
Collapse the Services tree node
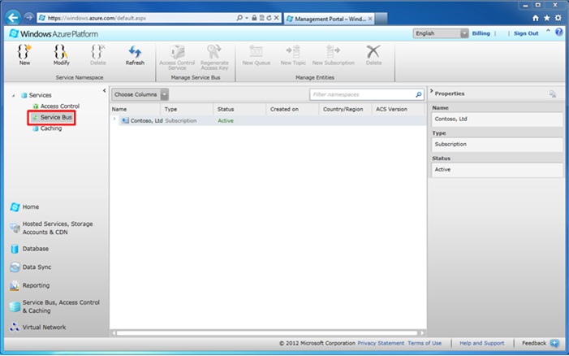tap(13, 96)
